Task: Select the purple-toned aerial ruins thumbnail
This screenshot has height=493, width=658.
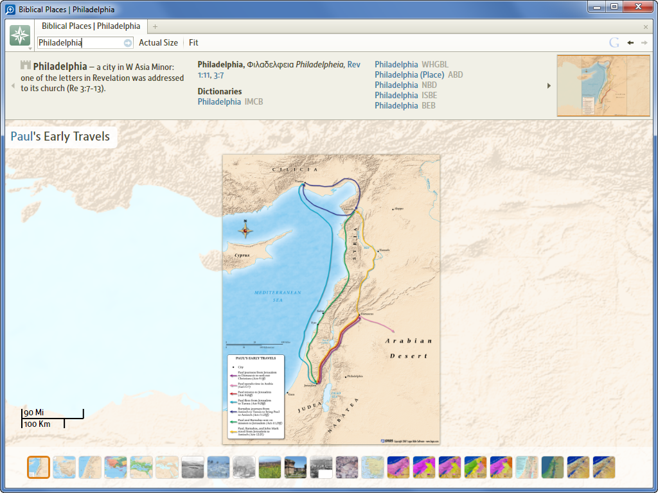Action: pos(346,467)
